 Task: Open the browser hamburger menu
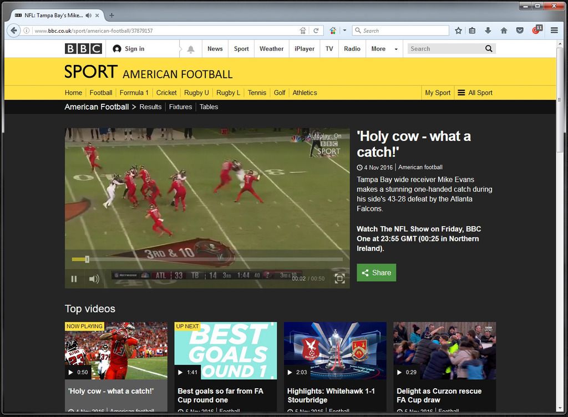click(554, 30)
